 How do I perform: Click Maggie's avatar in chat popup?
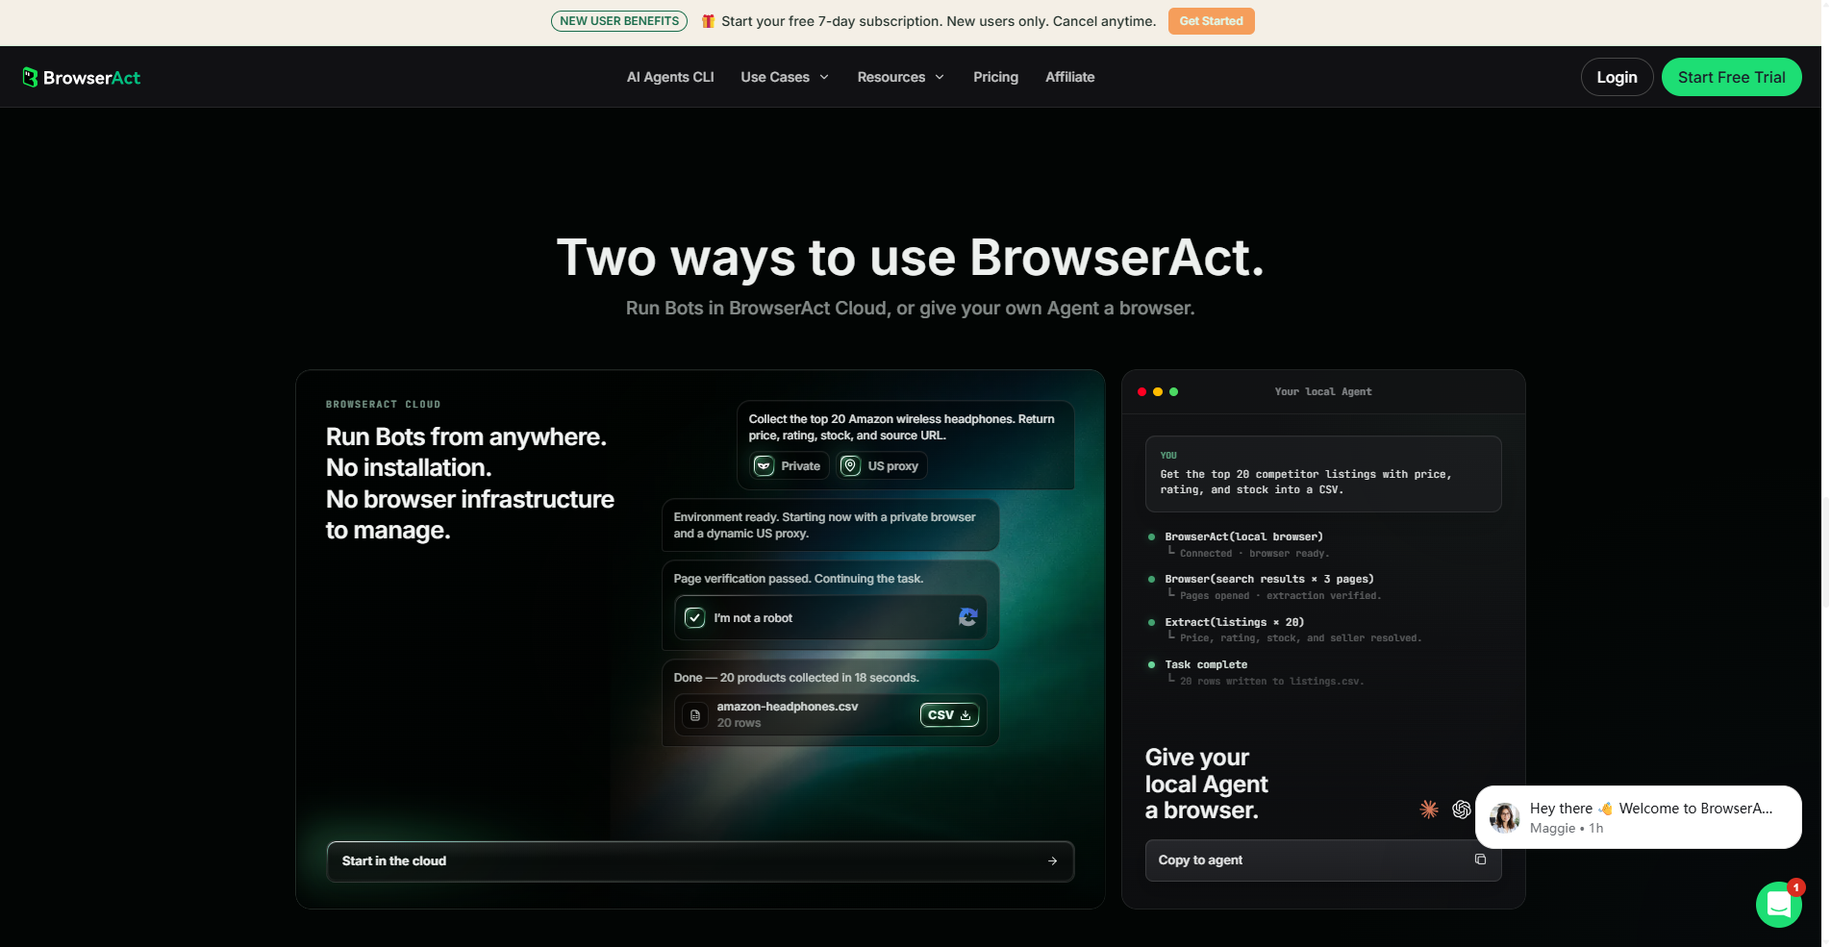click(1505, 817)
